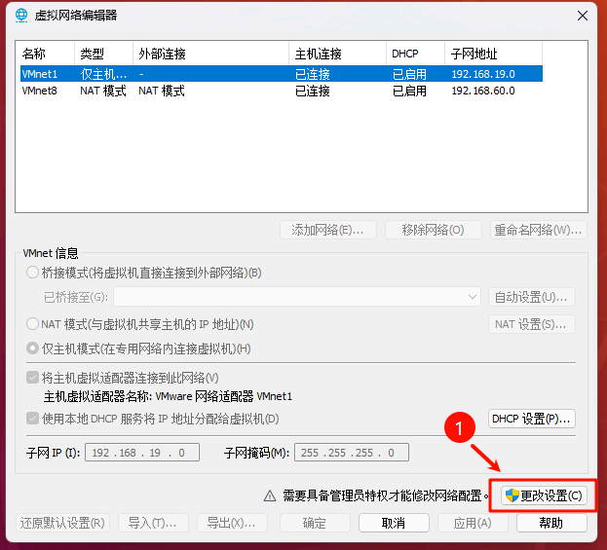The height and width of the screenshot is (550, 607).
Task: Open 帮助 for the network editor
Action: (x=551, y=523)
